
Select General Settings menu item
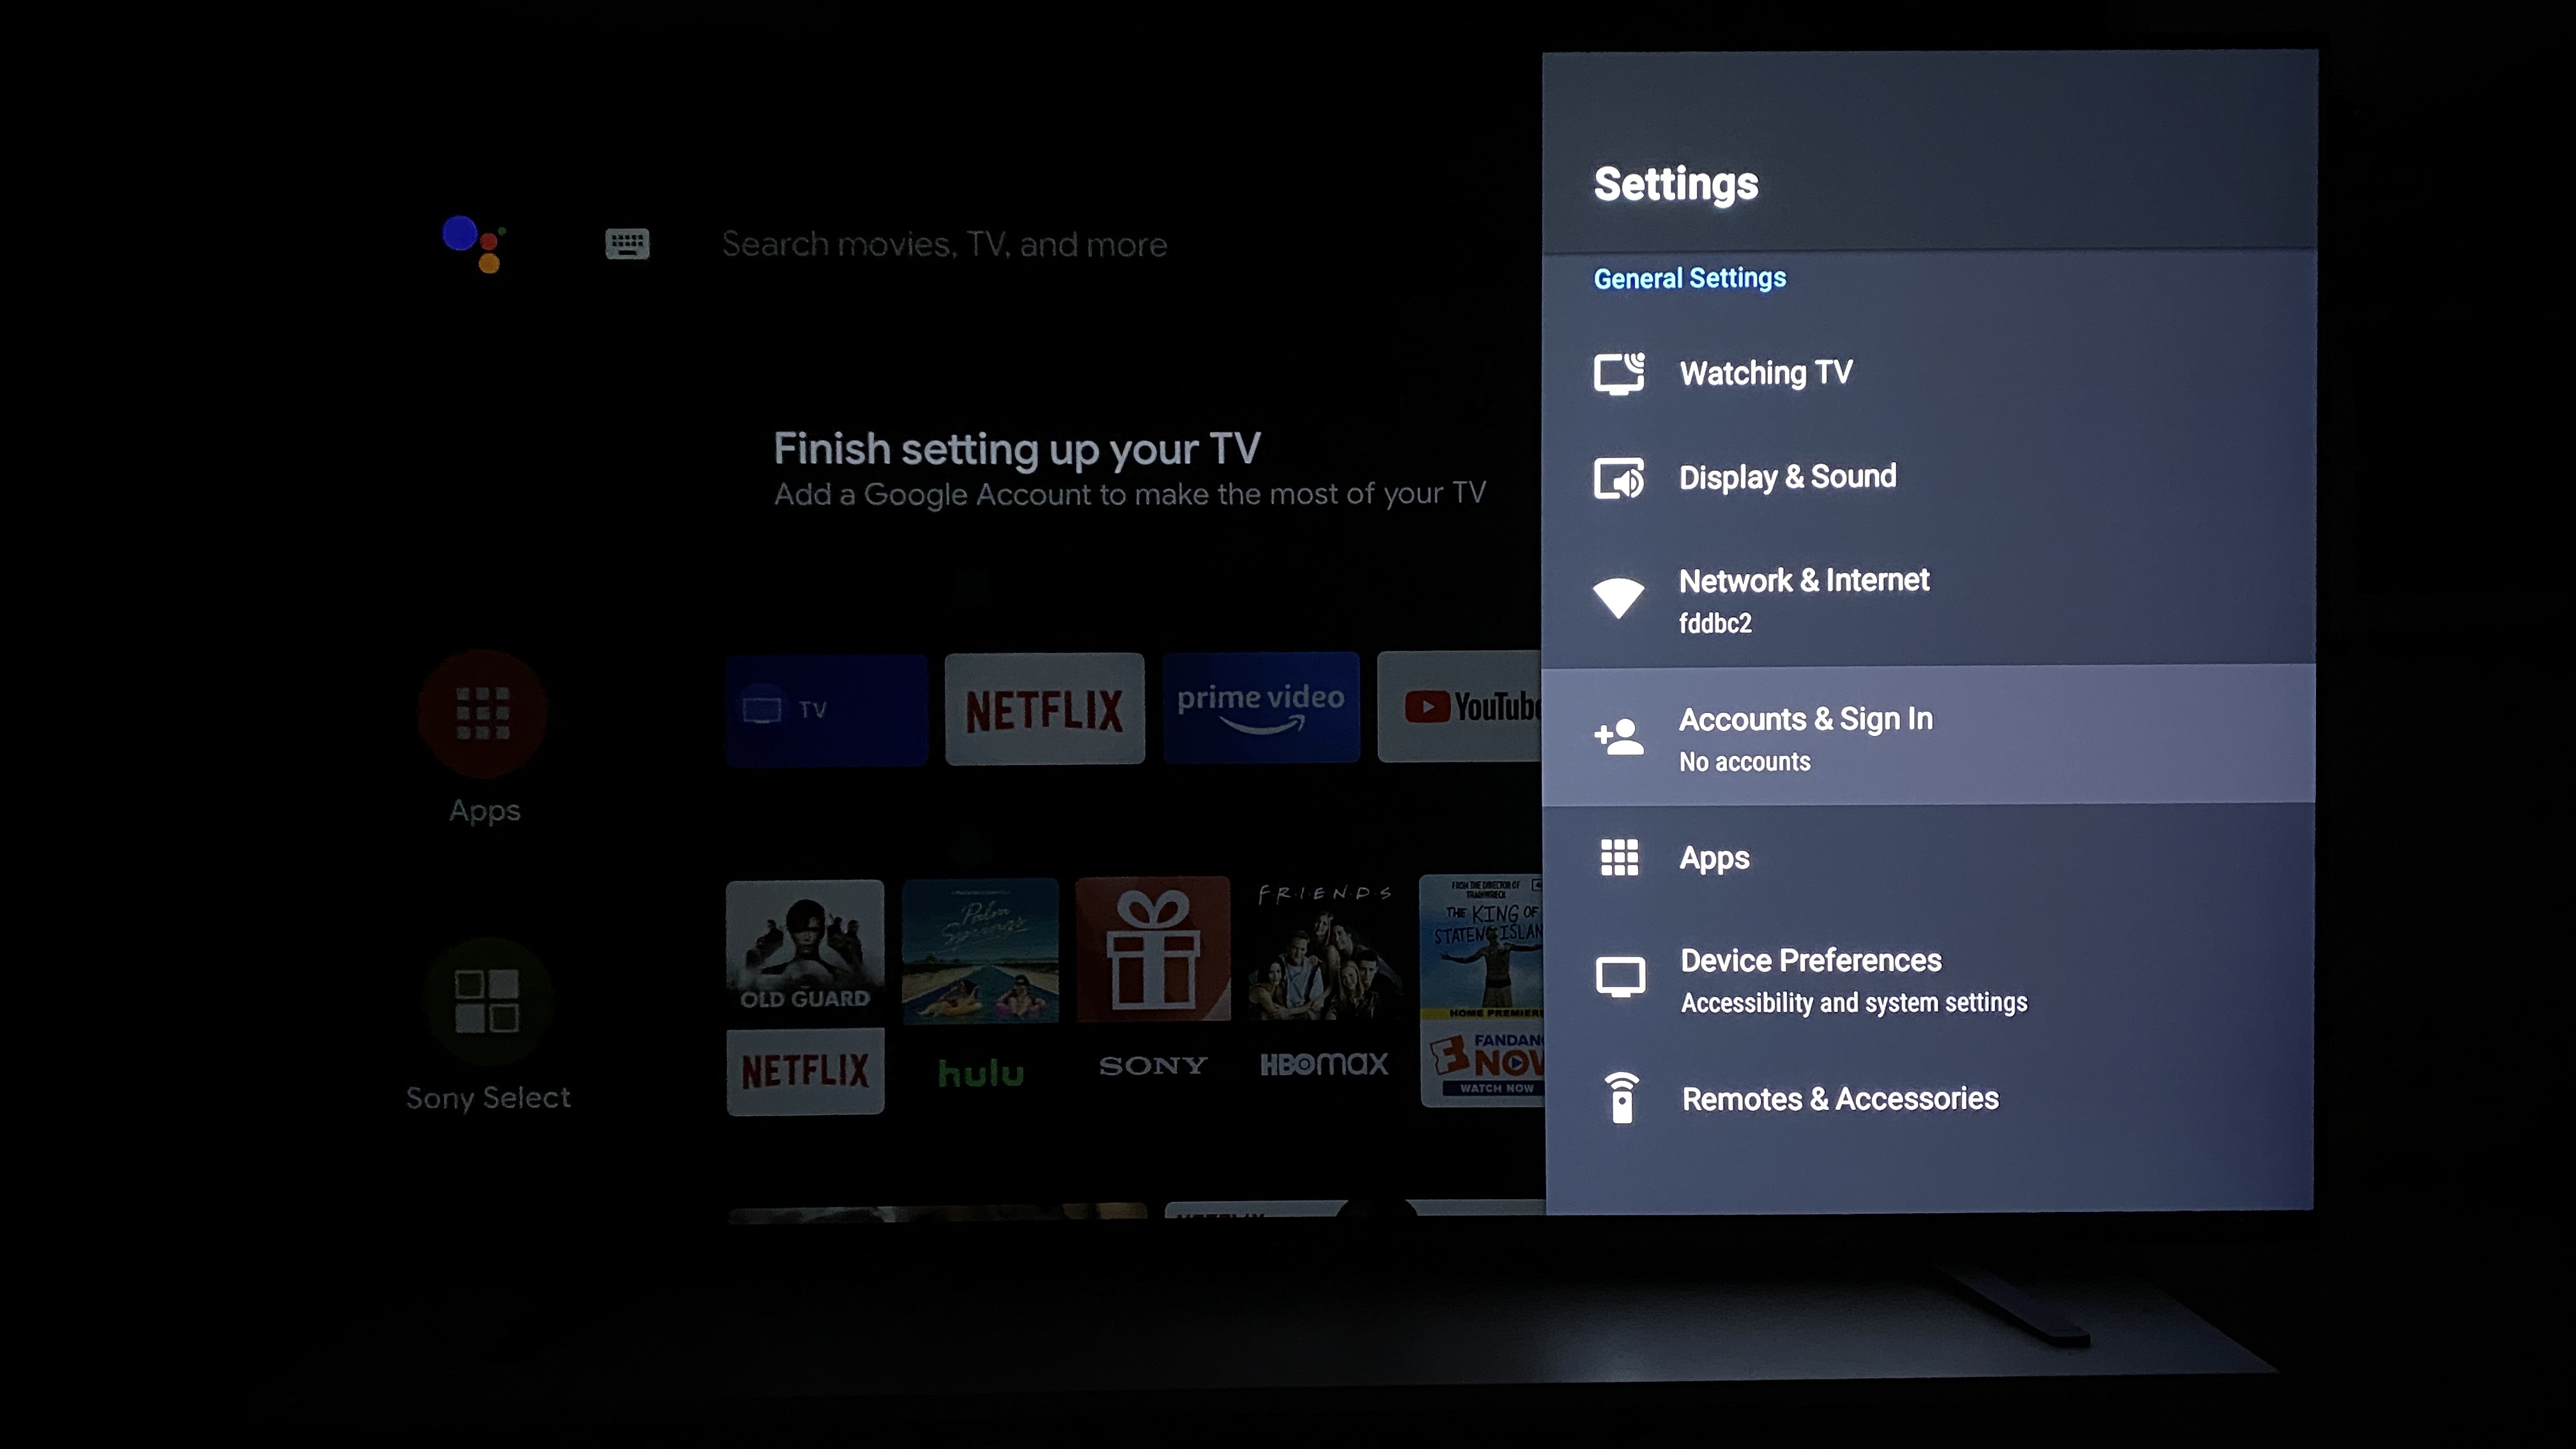click(x=1690, y=278)
